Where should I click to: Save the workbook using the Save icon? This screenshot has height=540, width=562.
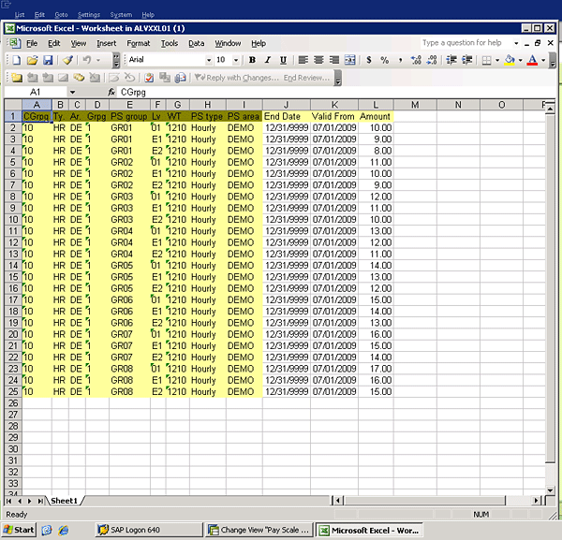coord(46,60)
